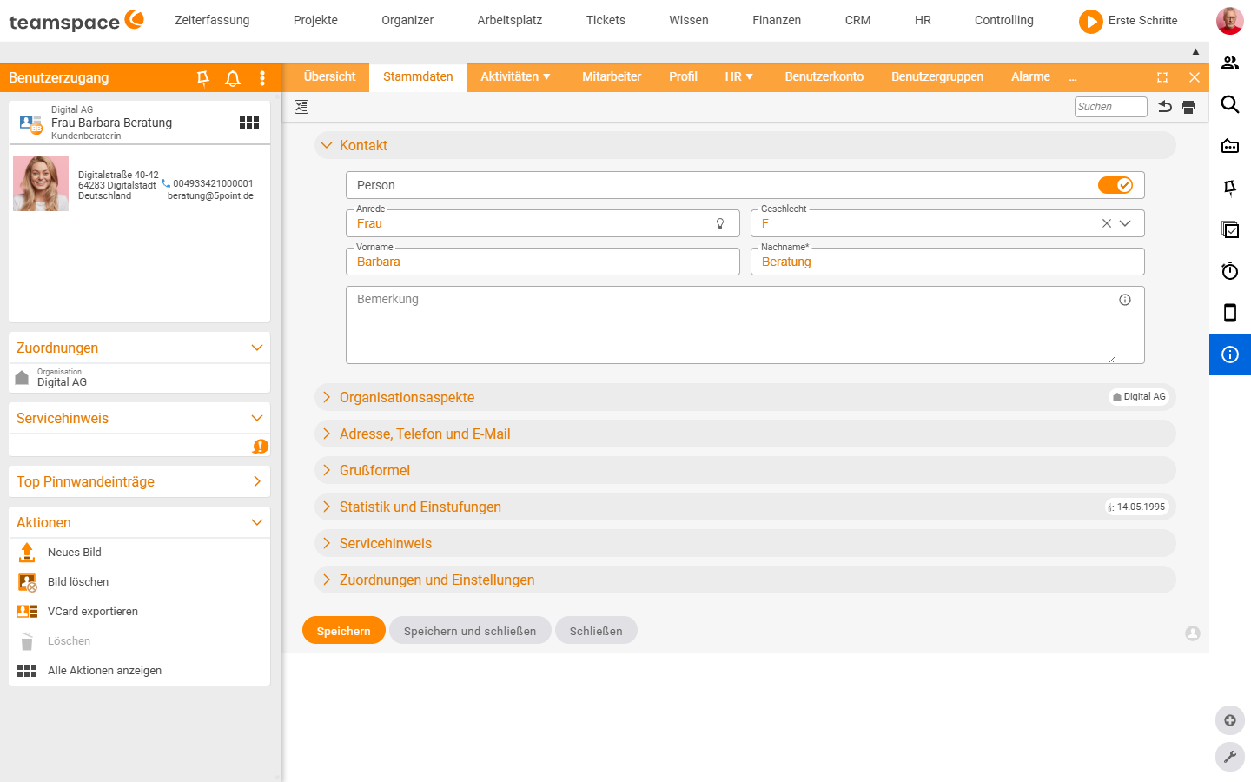Switch to the Übersicht tab
Image resolution: width=1251 pixels, height=782 pixels.
click(x=329, y=76)
